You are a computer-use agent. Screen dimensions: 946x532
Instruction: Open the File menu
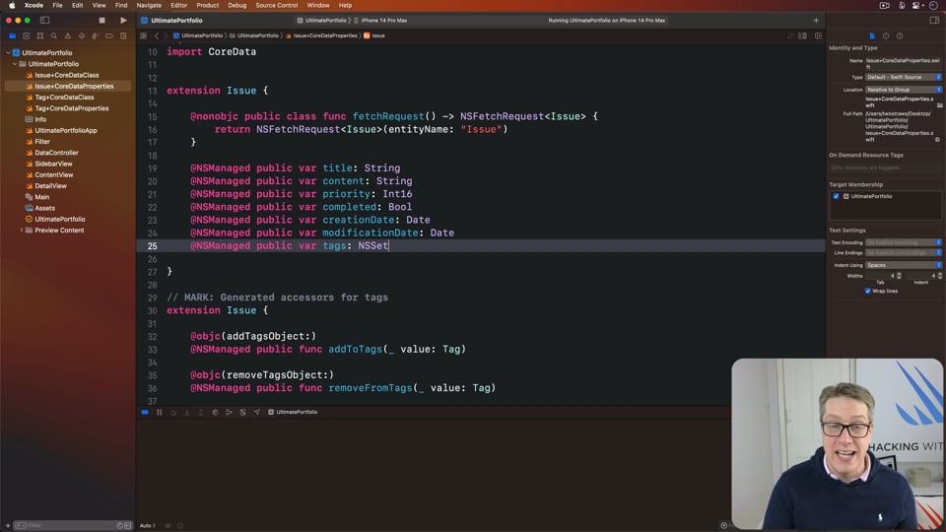coord(57,5)
